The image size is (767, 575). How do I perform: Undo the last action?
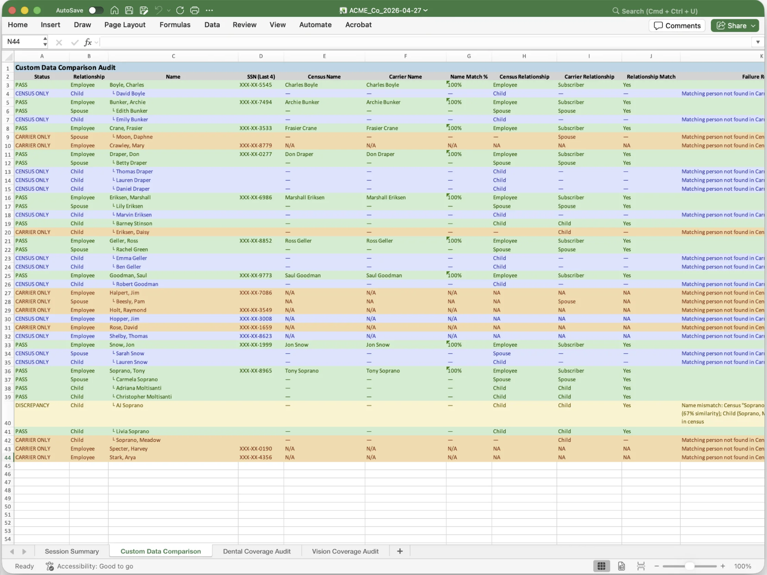[158, 10]
